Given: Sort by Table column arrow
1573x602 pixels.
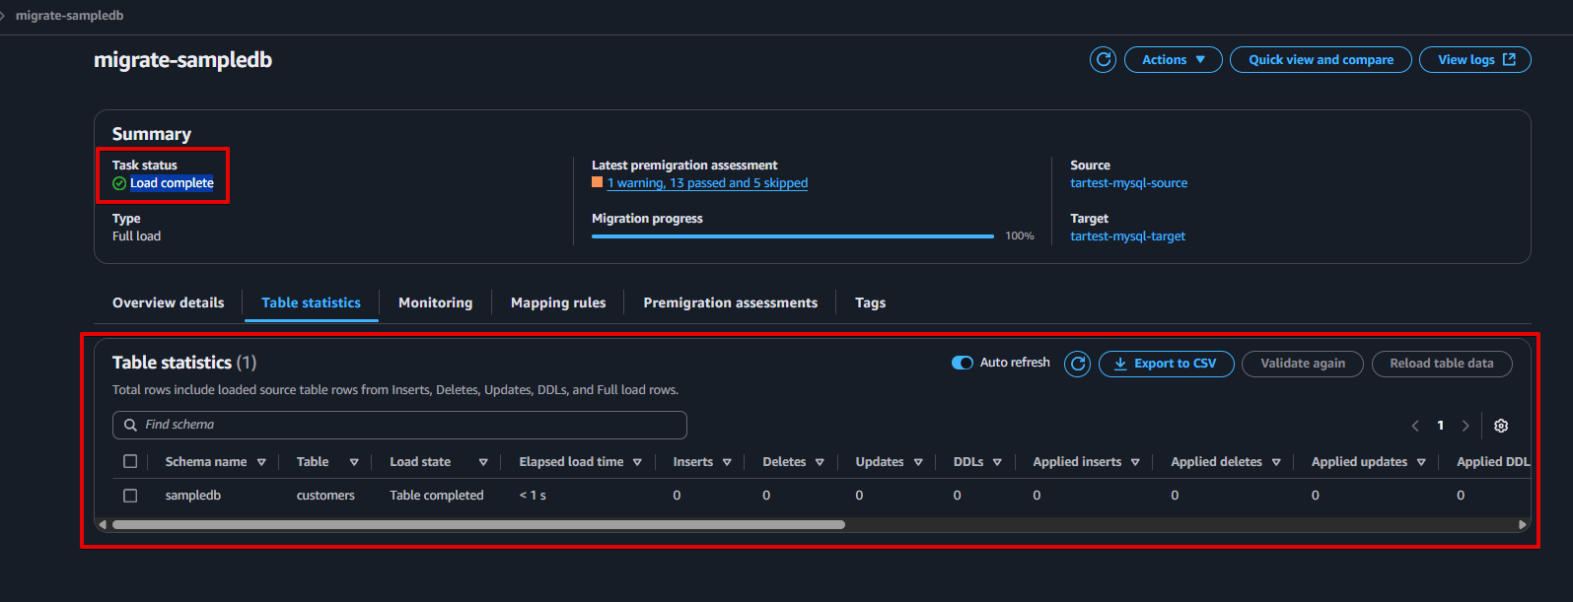Looking at the screenshot, I should coord(354,462).
